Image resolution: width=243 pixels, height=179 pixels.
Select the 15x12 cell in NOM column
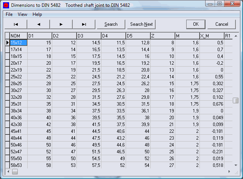tap(18, 43)
